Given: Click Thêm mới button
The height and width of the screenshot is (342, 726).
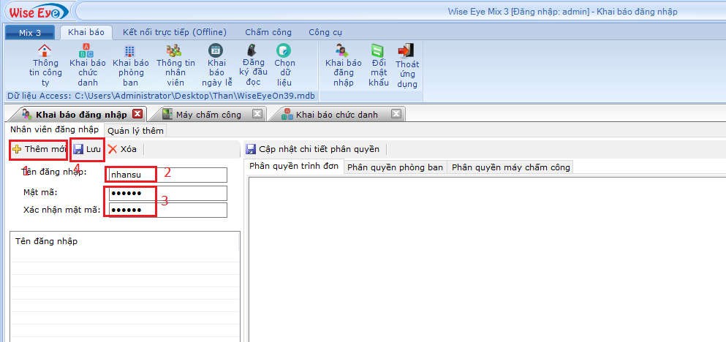Looking at the screenshot, I should 39,149.
